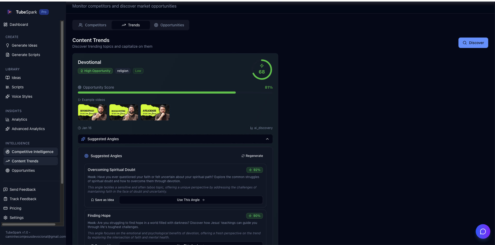
Task: Click the sparkle icon in Suggested Angles header
Action: pyautogui.click(x=83, y=139)
